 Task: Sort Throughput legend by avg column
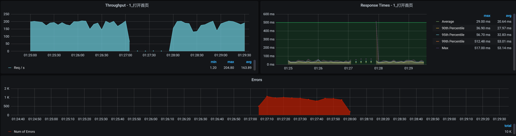(x=248, y=62)
